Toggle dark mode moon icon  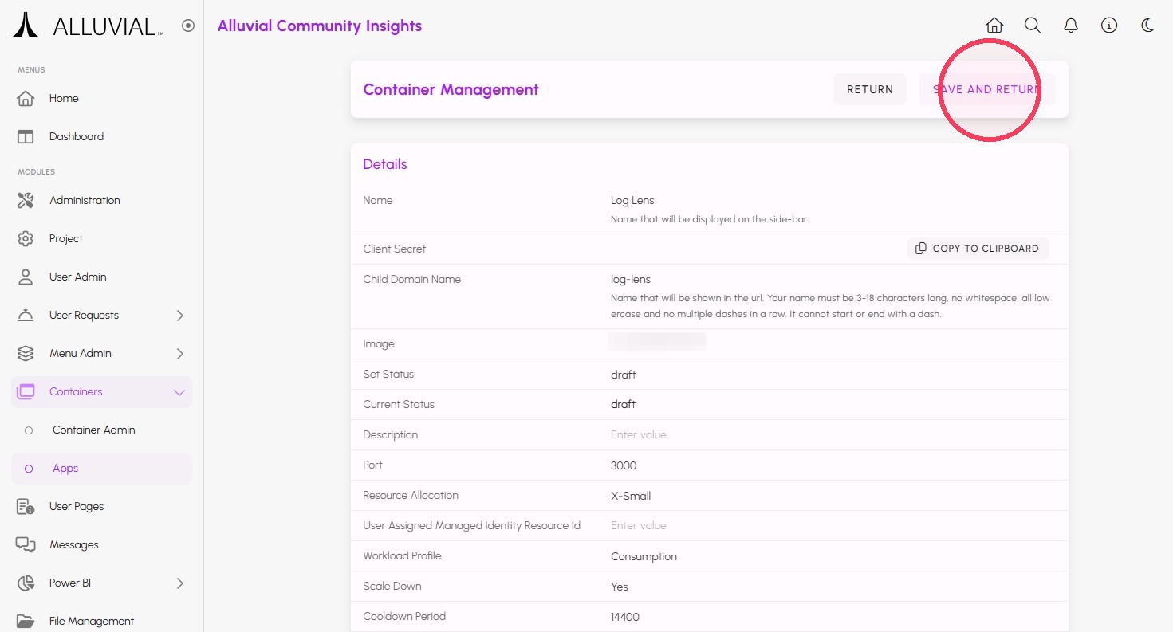pos(1147,26)
